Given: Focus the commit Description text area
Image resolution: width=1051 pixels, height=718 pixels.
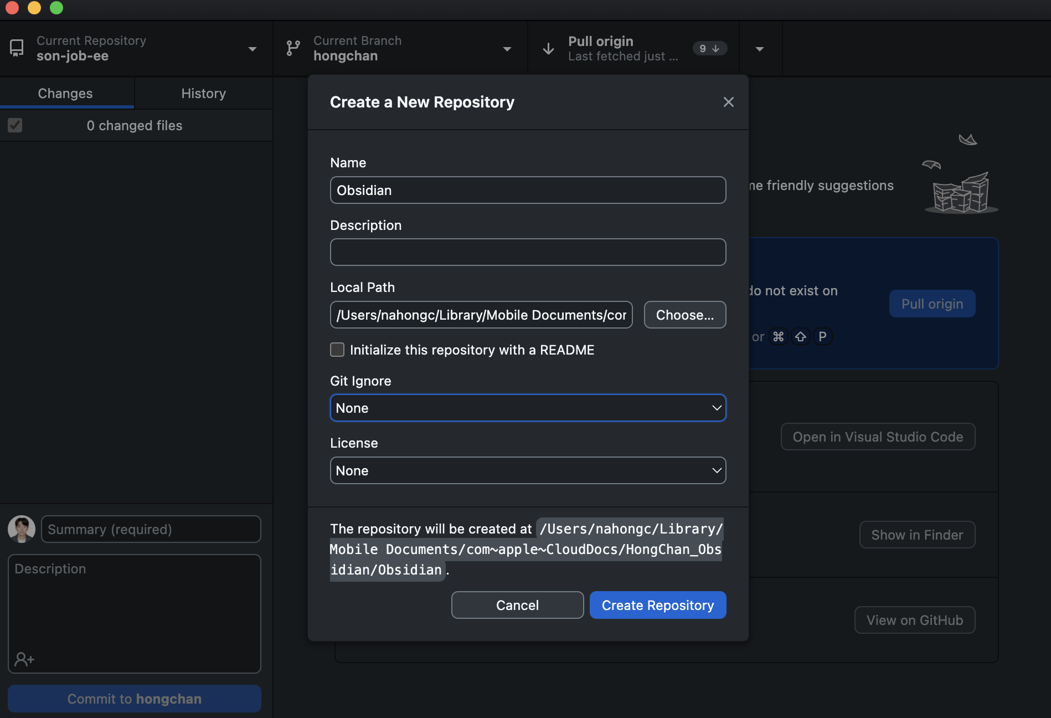Looking at the screenshot, I should (x=135, y=613).
